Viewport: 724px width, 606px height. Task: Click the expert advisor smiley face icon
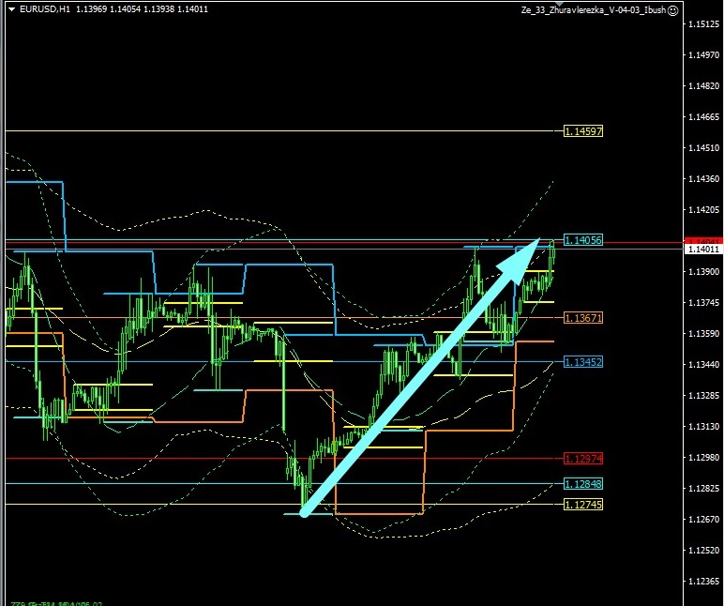672,9
